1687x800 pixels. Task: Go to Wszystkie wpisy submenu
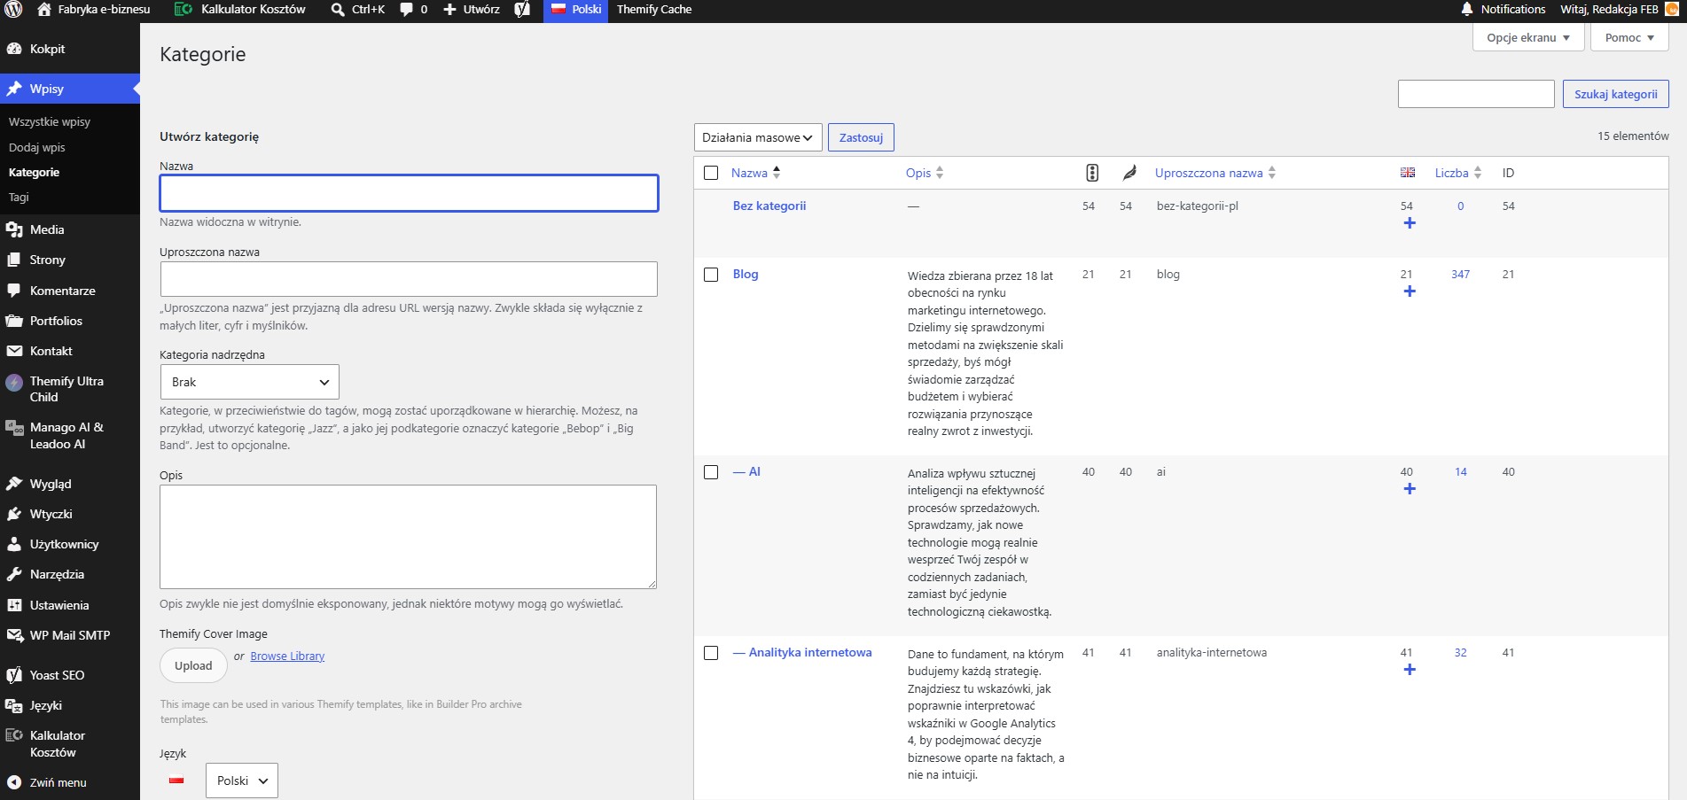pos(50,122)
